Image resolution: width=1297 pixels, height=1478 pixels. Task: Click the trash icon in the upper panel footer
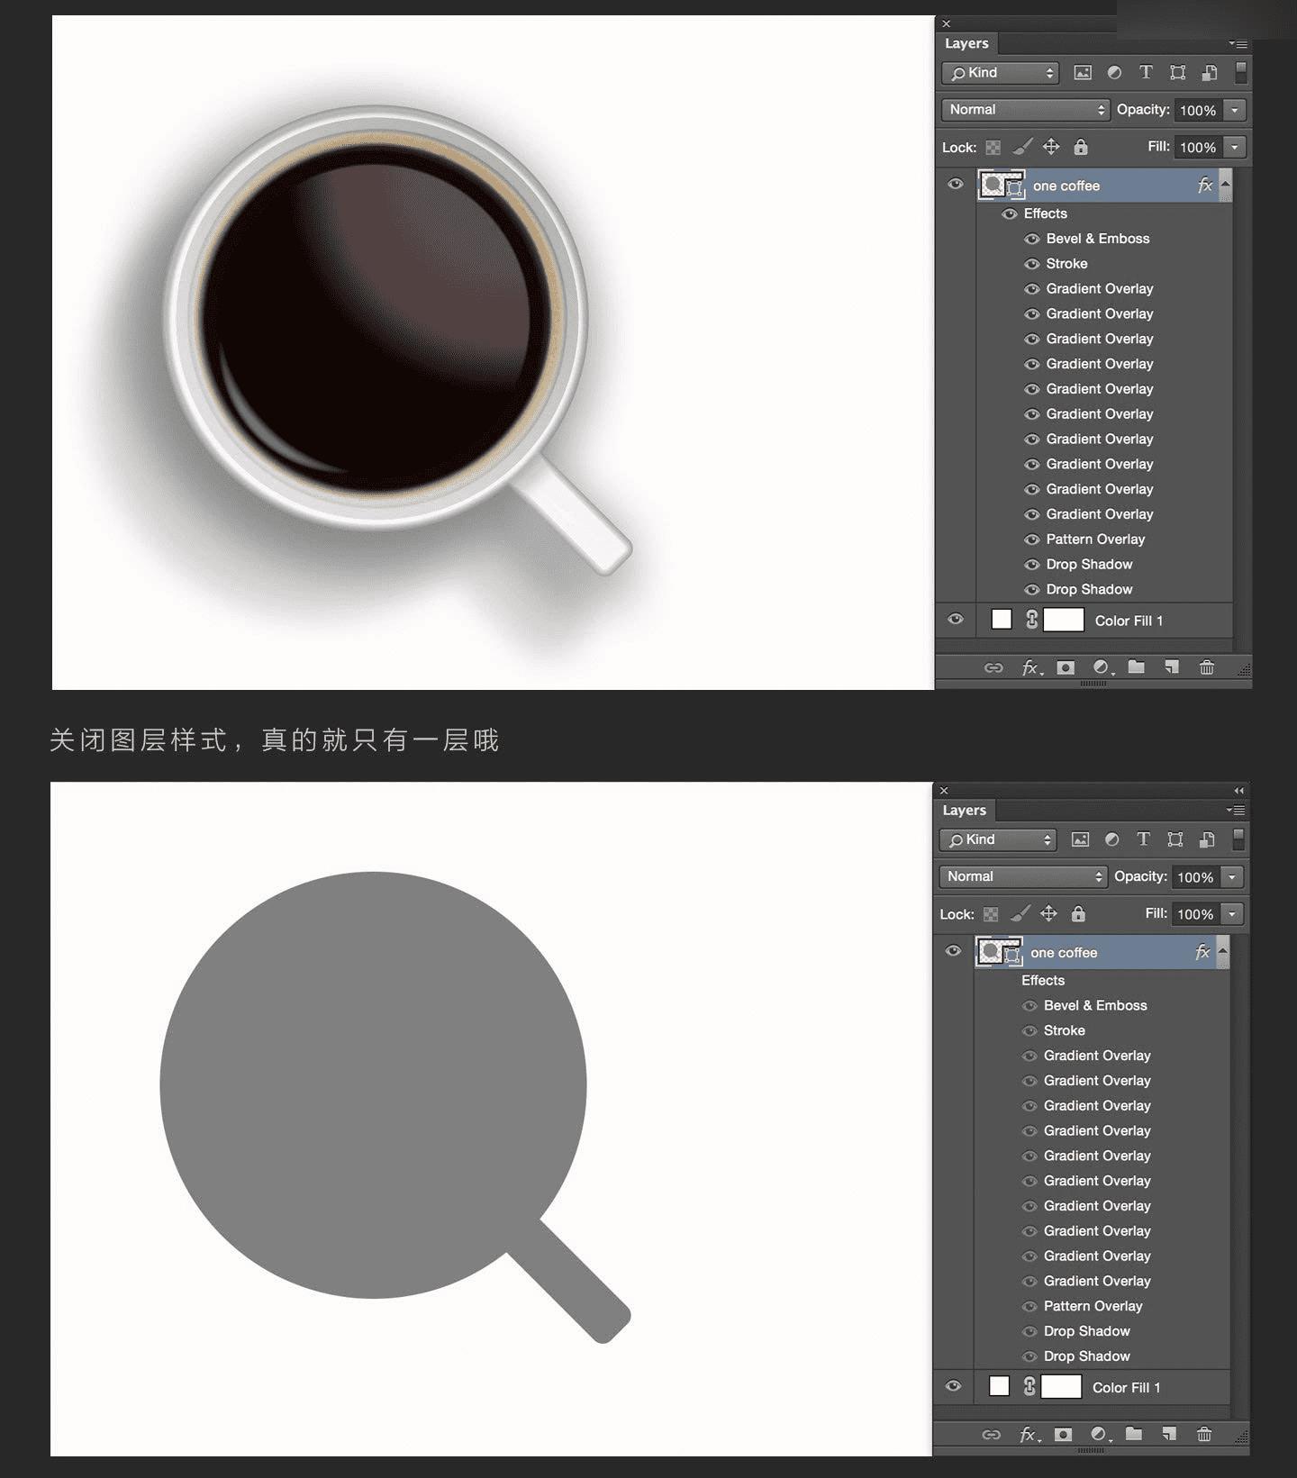click(x=1207, y=666)
